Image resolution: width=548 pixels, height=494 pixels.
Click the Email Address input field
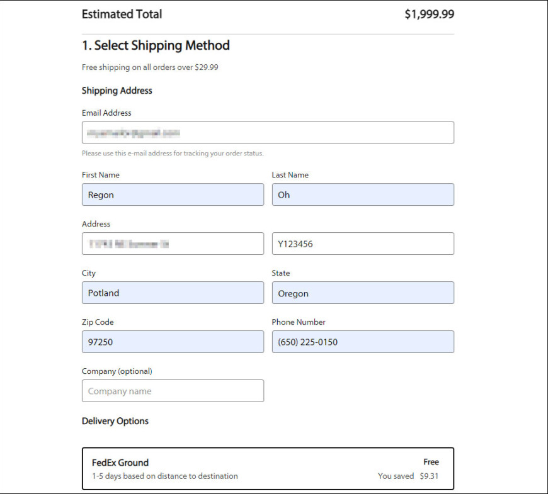pyautogui.click(x=268, y=133)
